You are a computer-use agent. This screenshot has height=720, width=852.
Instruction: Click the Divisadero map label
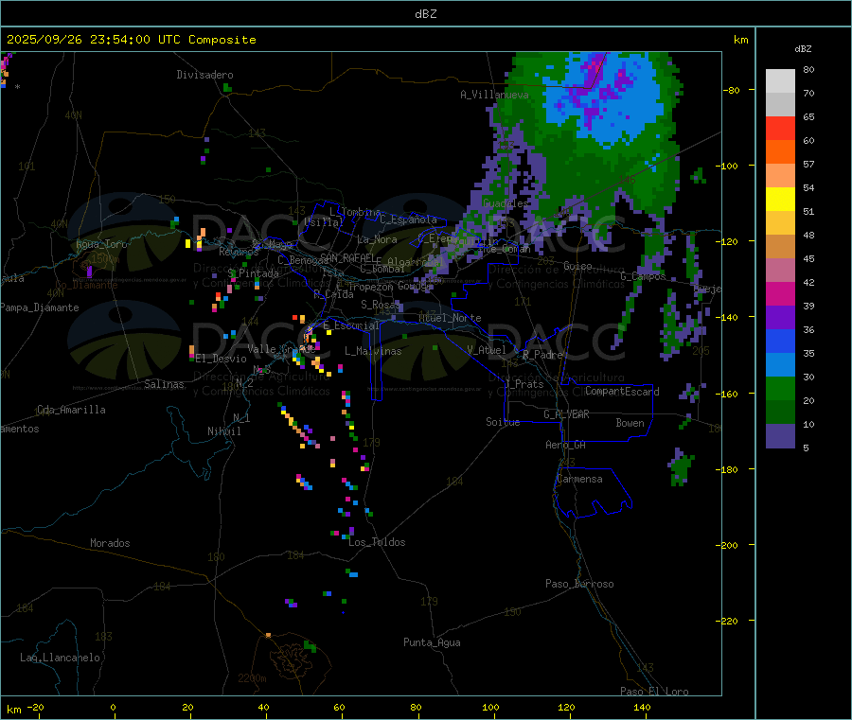coord(204,75)
